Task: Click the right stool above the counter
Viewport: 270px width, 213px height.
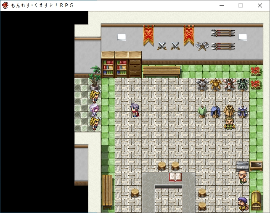Action: [175, 166]
